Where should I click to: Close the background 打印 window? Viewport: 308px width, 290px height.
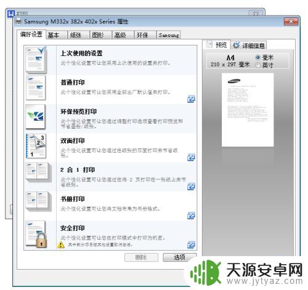point(256,14)
